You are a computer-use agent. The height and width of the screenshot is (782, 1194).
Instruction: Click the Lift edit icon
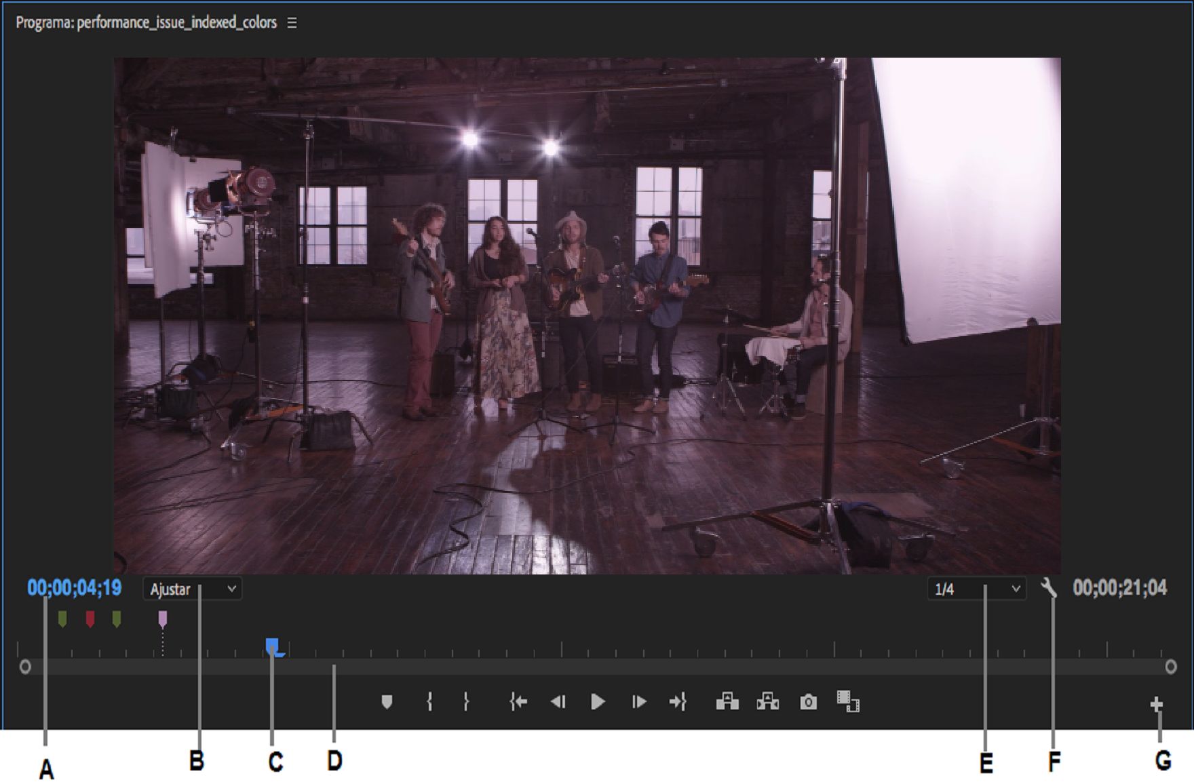(727, 703)
